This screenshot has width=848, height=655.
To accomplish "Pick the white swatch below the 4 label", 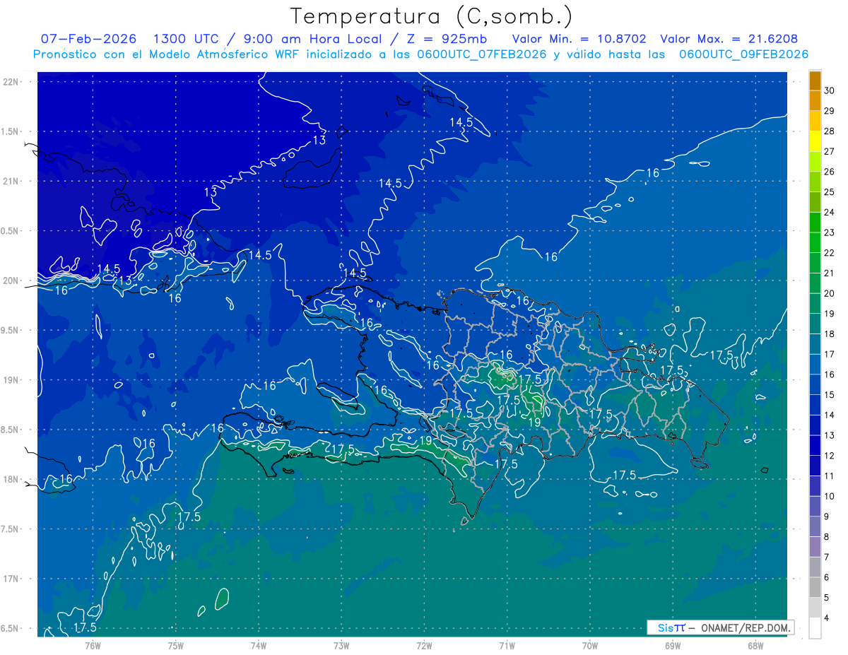I will (815, 628).
